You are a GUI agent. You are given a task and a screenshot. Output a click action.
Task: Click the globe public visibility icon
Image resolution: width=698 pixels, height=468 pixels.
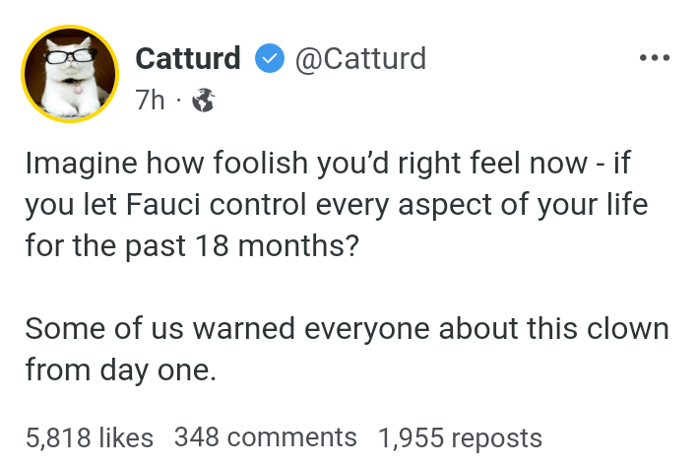tap(204, 100)
